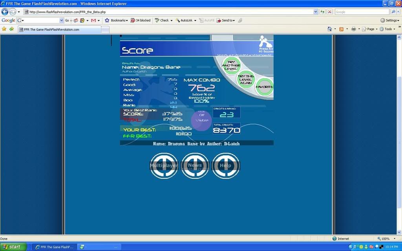Click the Home icon in command bar

pyautogui.click(x=329, y=29)
